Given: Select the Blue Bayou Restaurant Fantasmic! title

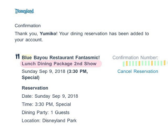Looking at the screenshot, I should click(x=61, y=57).
